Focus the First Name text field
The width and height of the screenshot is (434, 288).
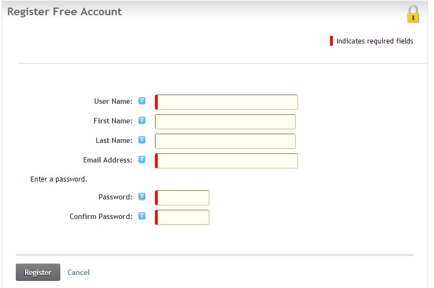coord(225,122)
